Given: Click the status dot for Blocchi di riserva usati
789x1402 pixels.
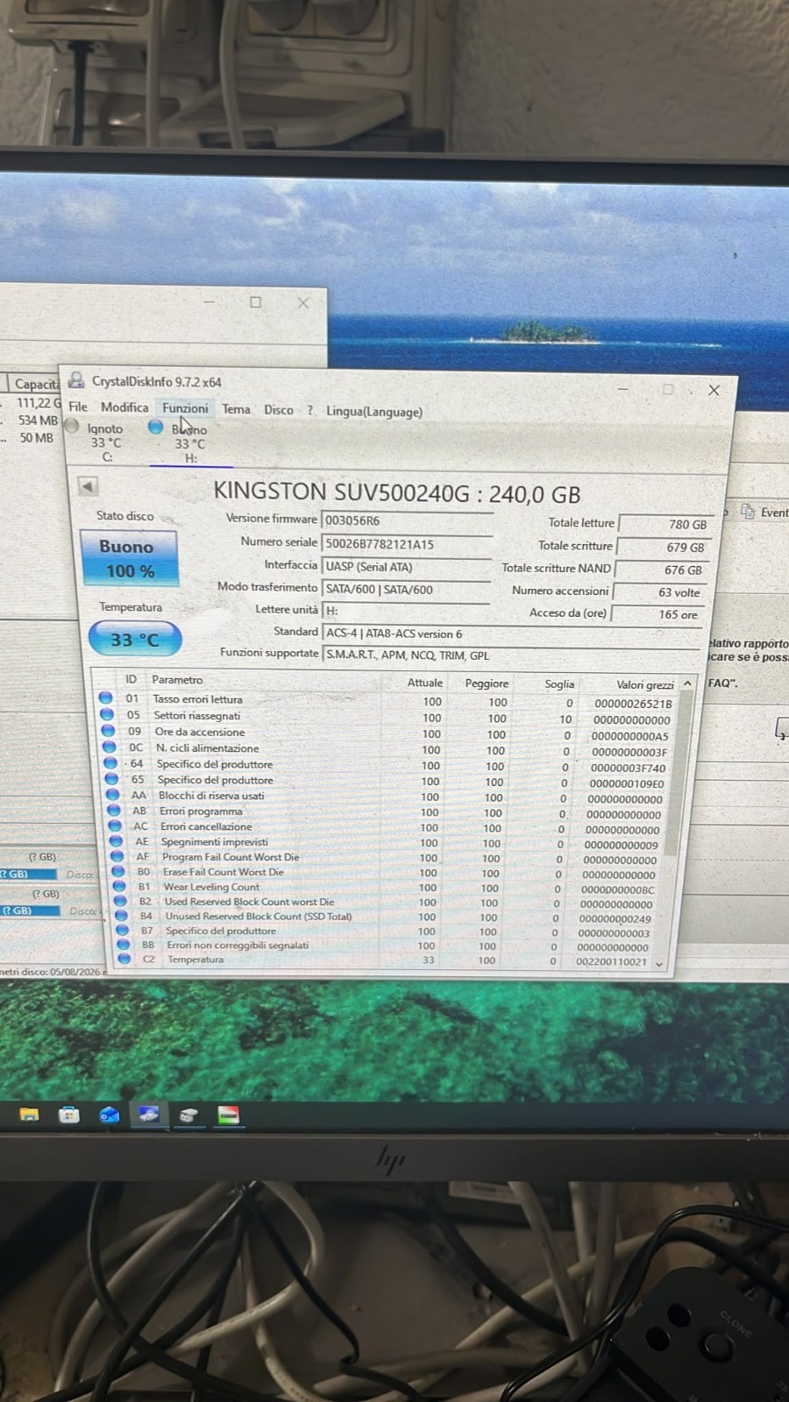Looking at the screenshot, I should [112, 795].
